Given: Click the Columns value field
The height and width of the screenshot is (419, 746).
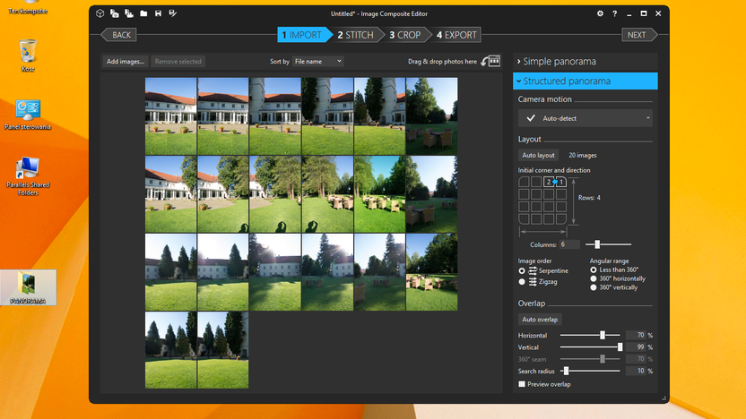Looking at the screenshot, I should pos(569,244).
